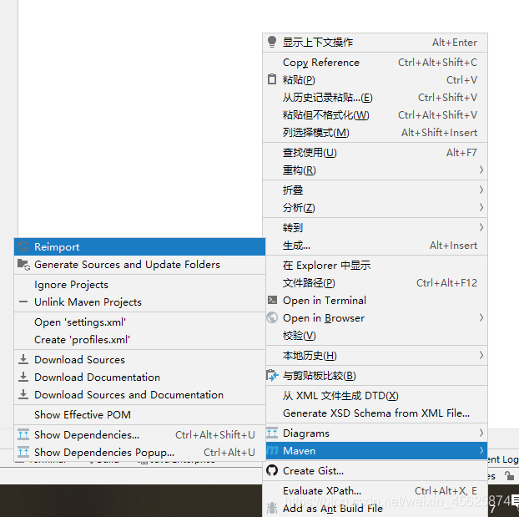Screen dimensions: 519x517
Task: Click the lightbulb icon for context actions
Action: pyautogui.click(x=272, y=42)
